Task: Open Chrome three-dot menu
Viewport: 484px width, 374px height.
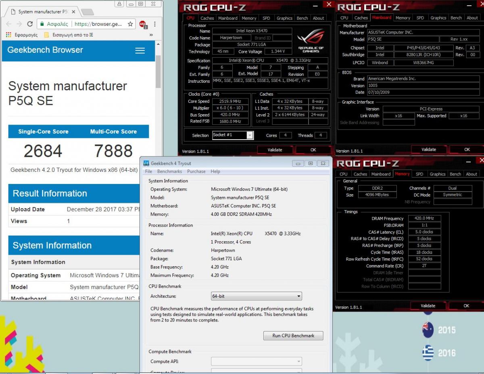Action: tap(155, 24)
